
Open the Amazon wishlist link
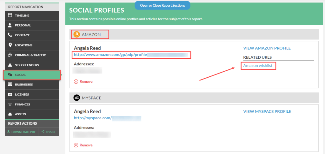[258, 66]
